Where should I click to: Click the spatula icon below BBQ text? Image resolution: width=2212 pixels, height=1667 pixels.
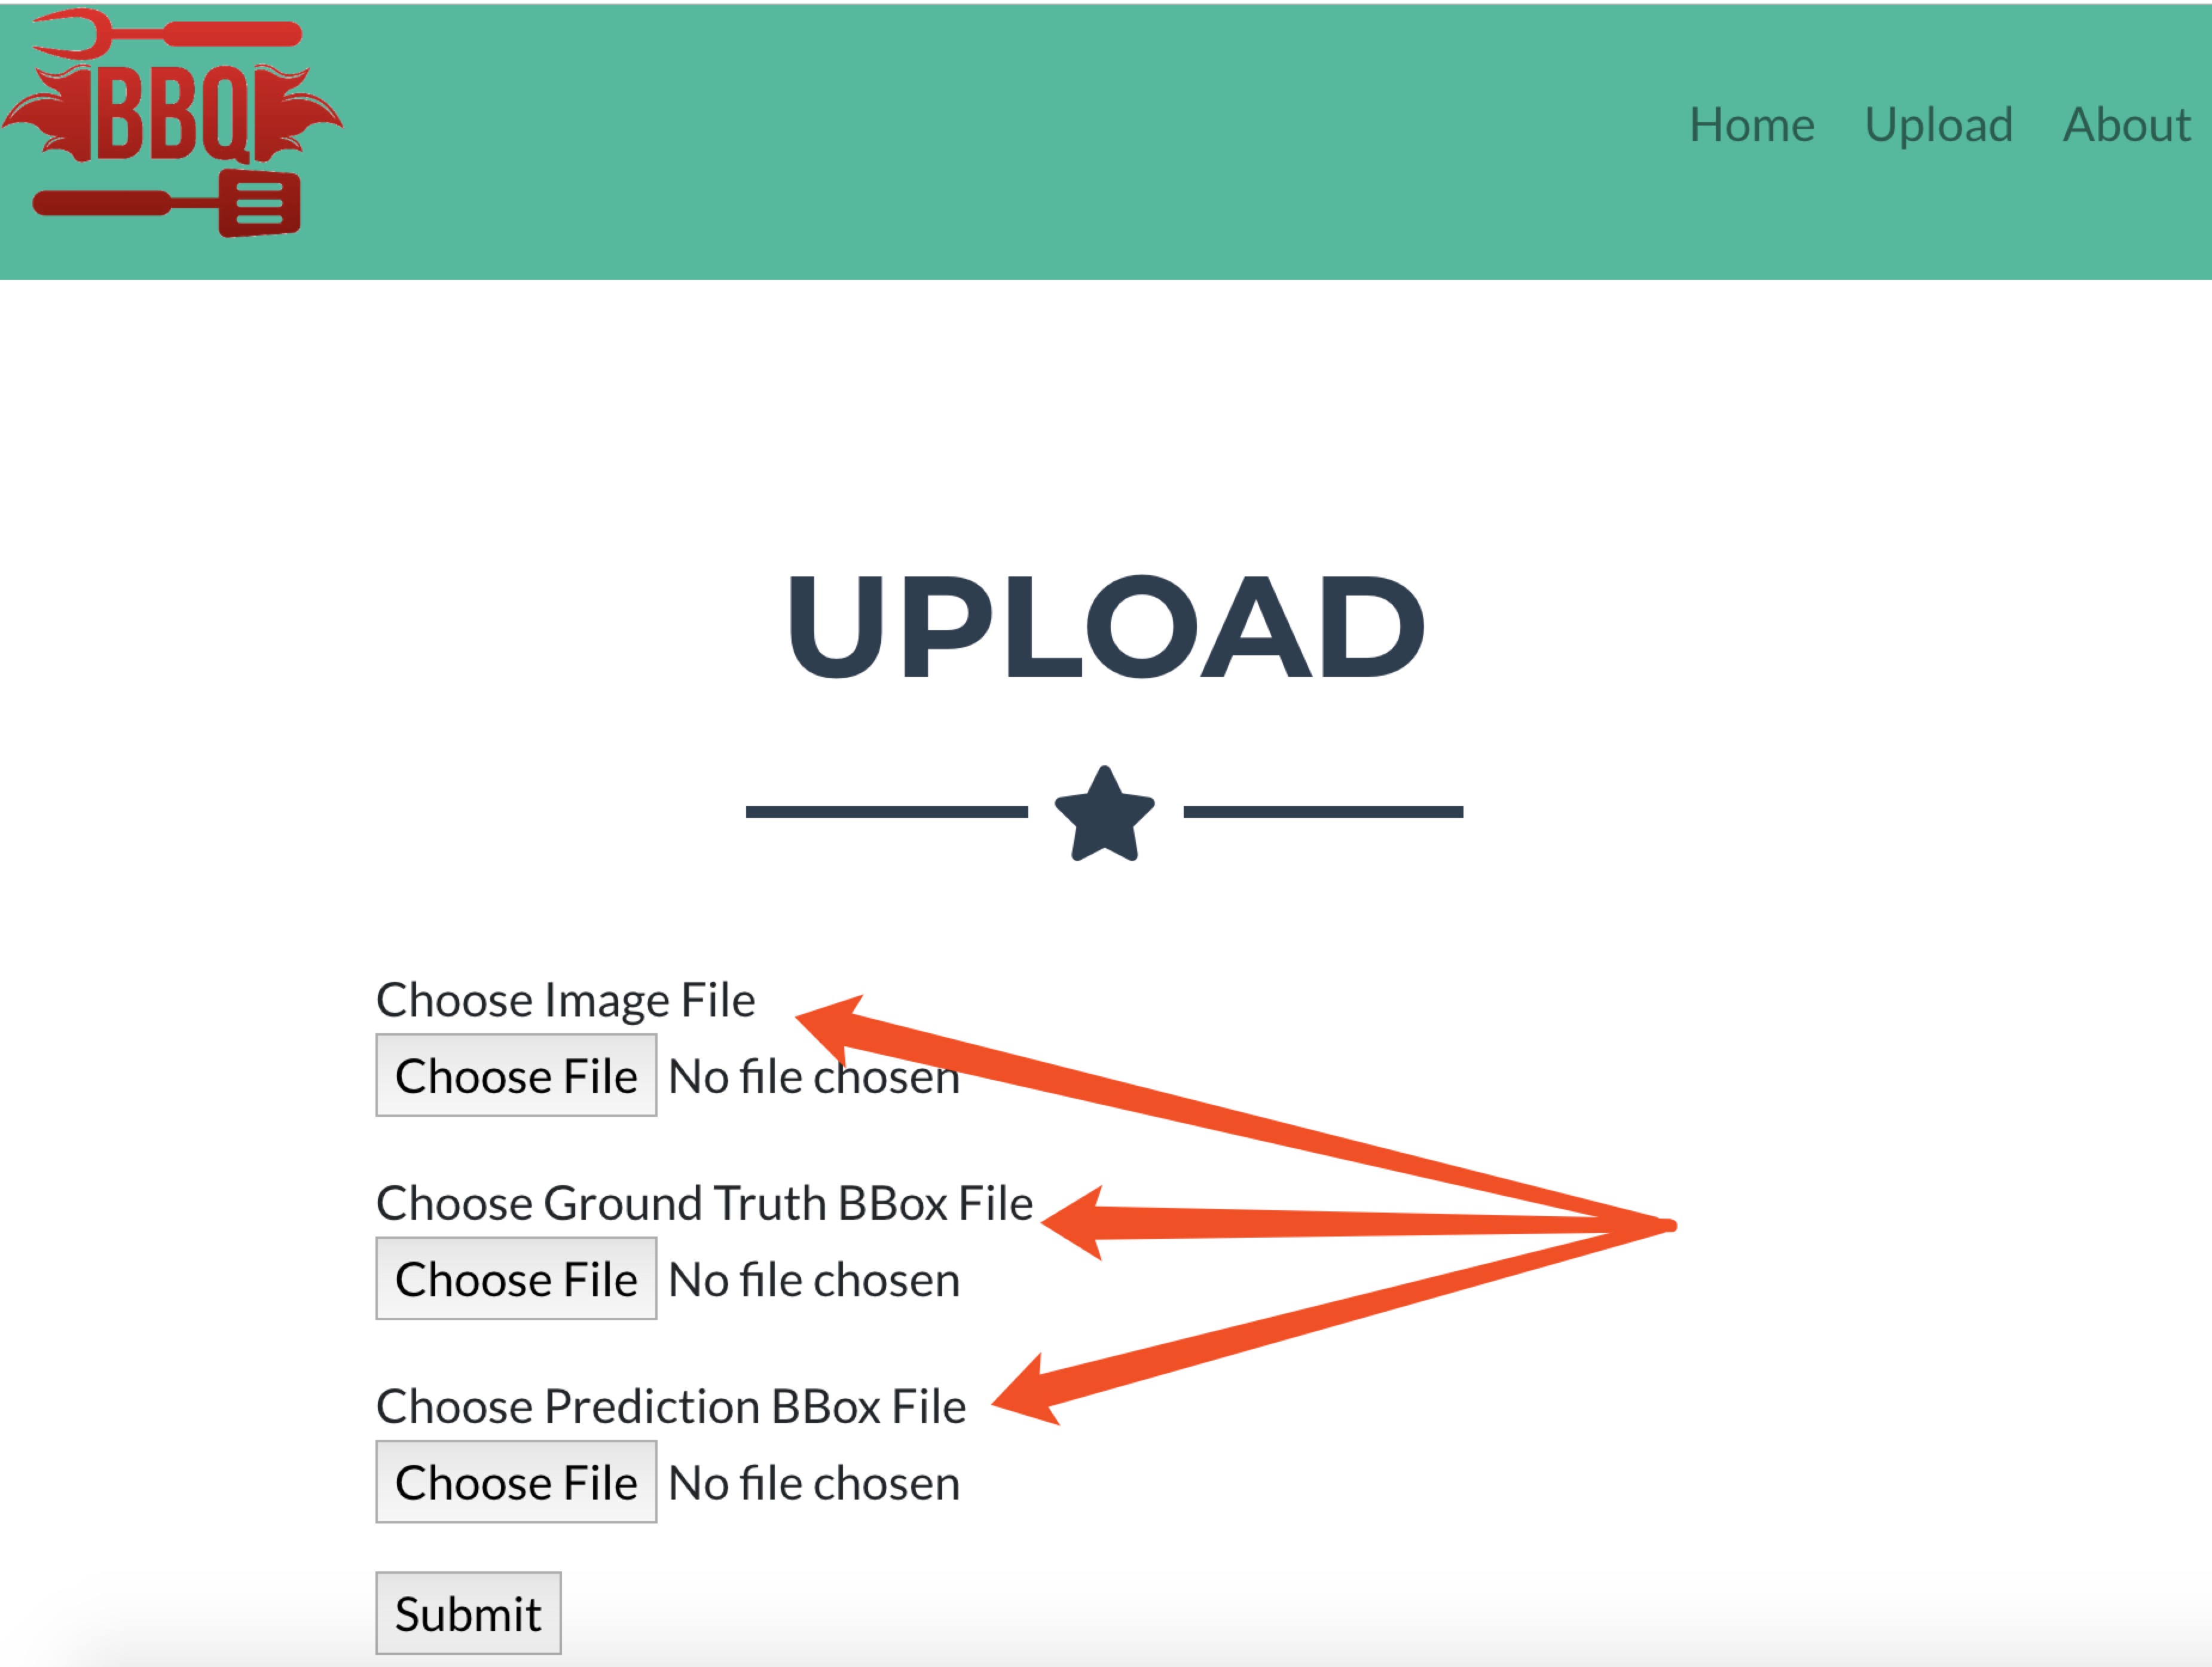pos(167,204)
